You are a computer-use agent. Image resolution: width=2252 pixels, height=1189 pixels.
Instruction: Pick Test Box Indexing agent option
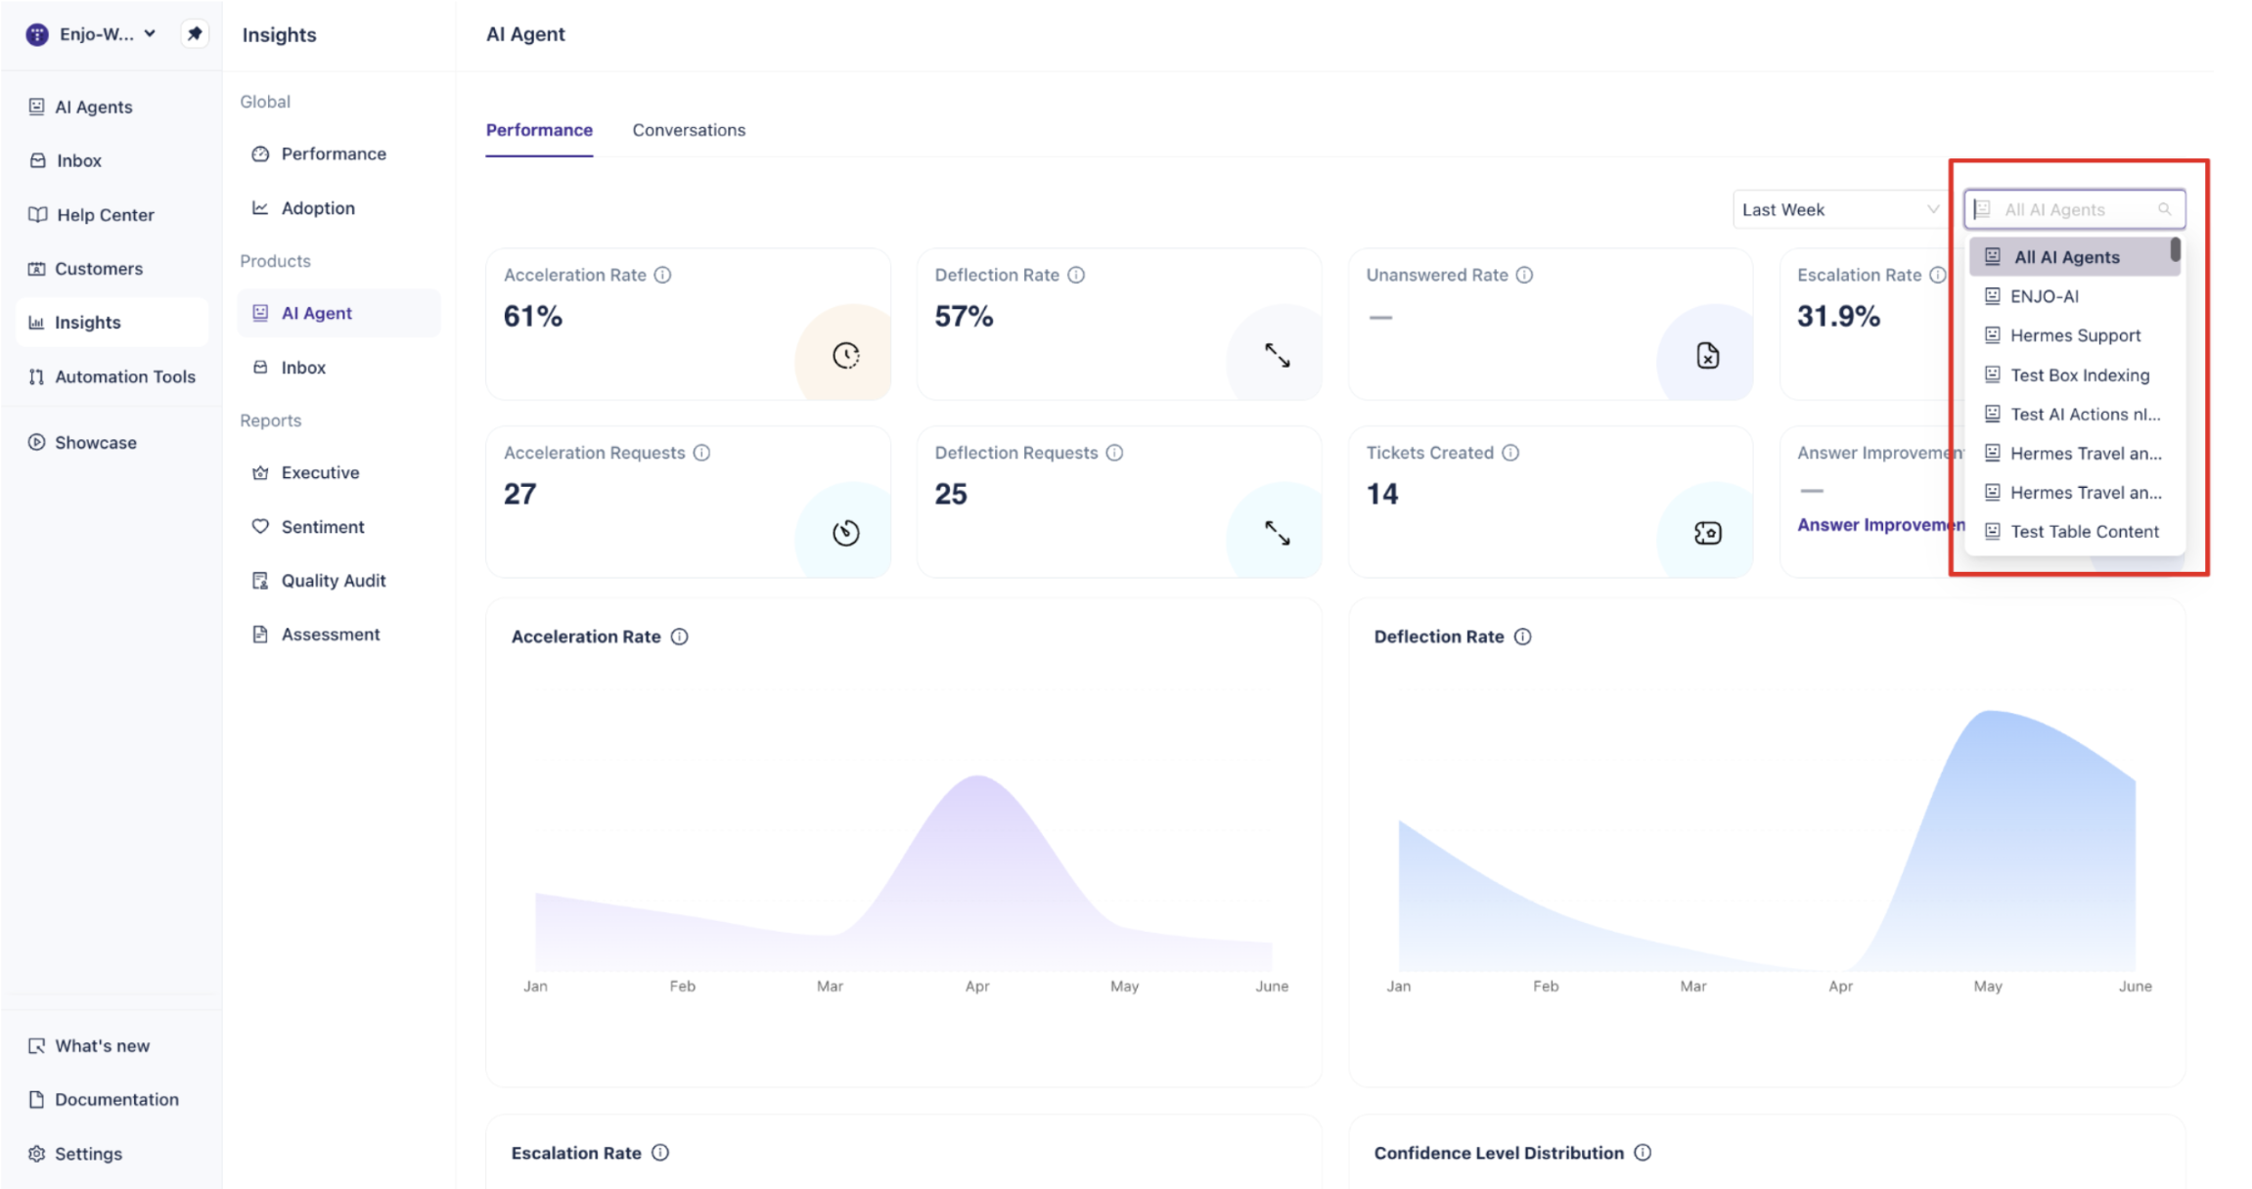pyautogui.click(x=2074, y=375)
